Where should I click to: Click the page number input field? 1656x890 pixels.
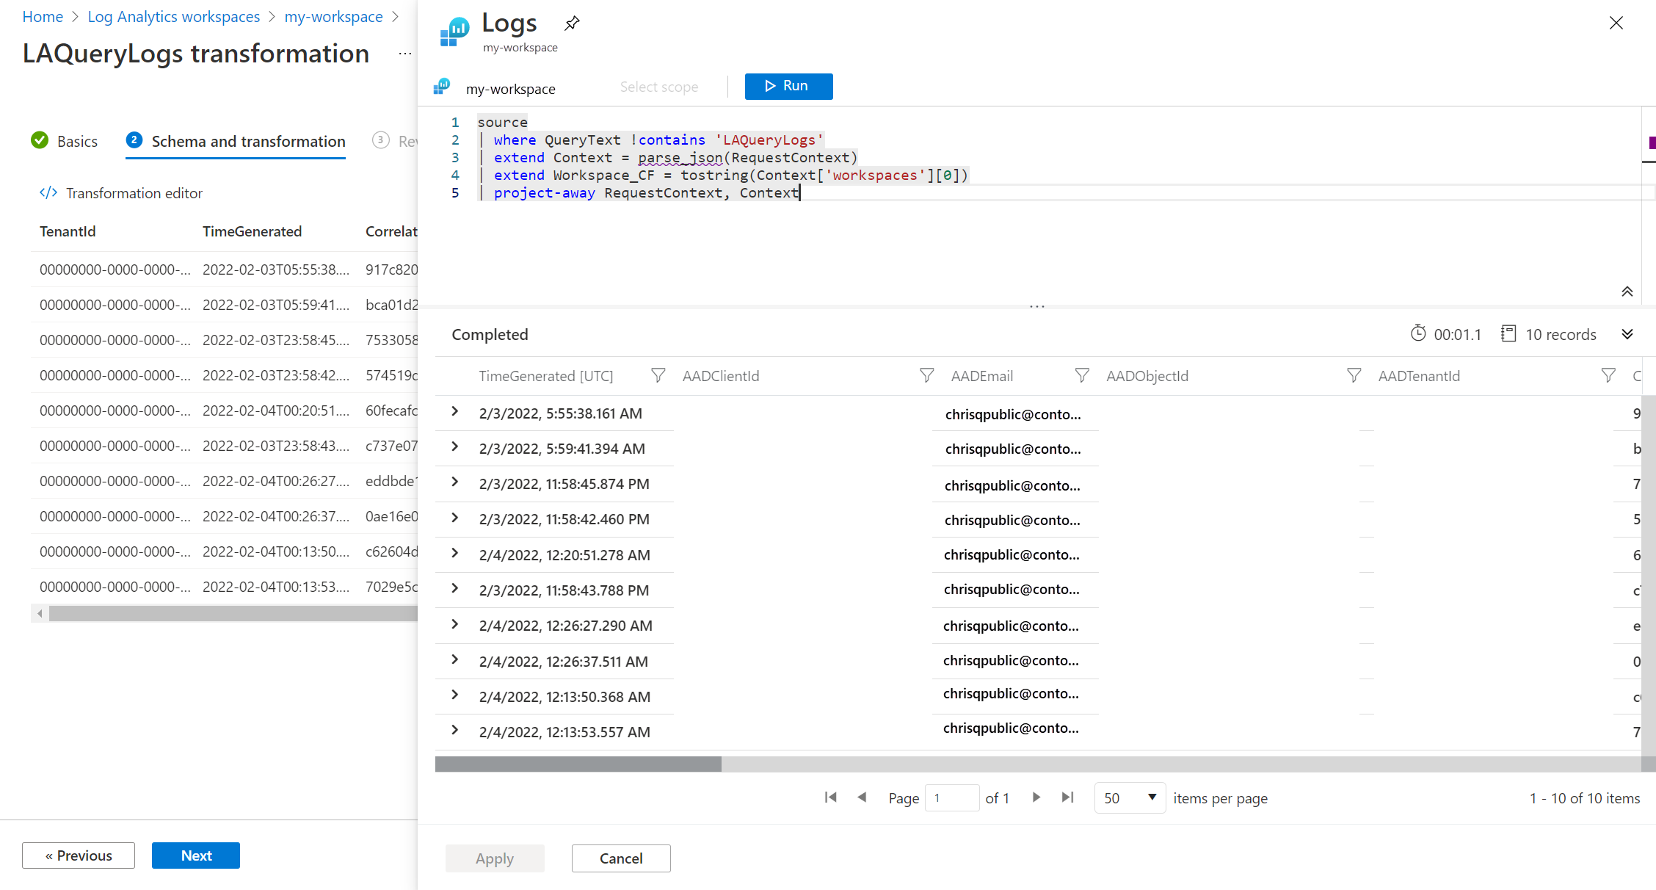point(952,798)
